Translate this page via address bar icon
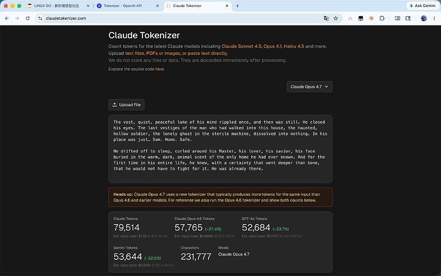 (326, 18)
